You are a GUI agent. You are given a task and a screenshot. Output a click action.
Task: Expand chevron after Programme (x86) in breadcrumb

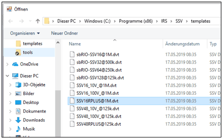157,21
